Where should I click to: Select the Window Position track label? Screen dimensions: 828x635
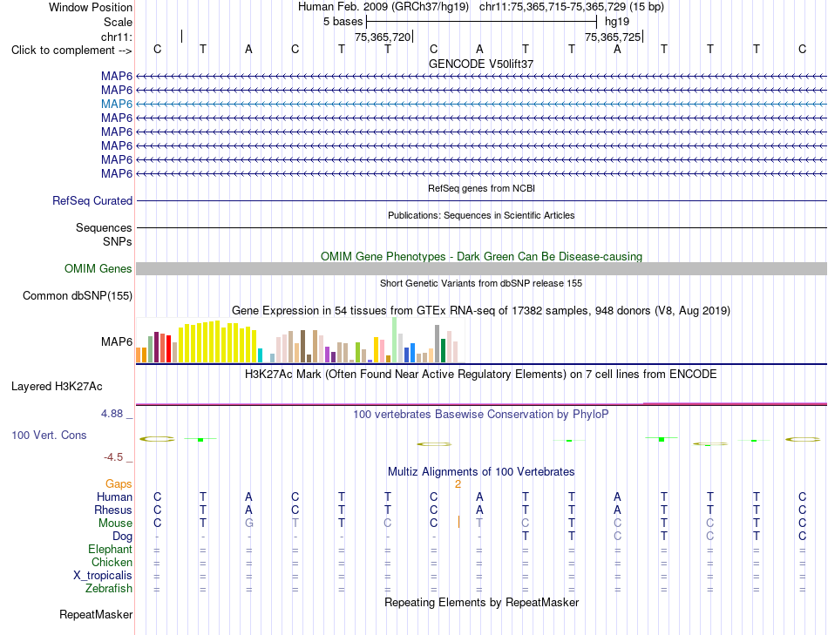click(x=91, y=7)
